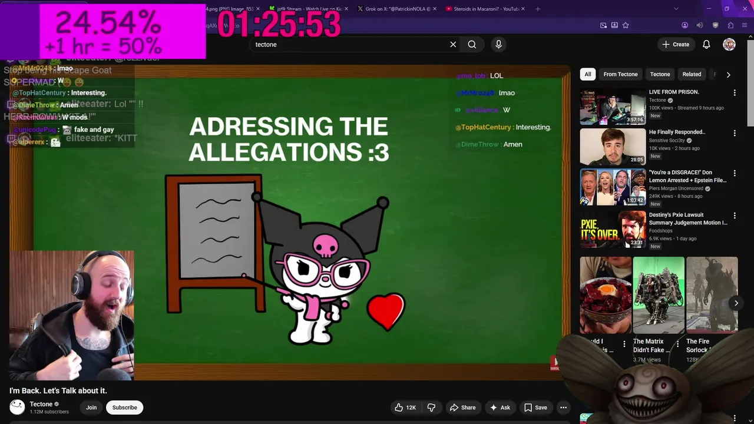
Task: Open browser tab list dropdown
Action: [676, 9]
